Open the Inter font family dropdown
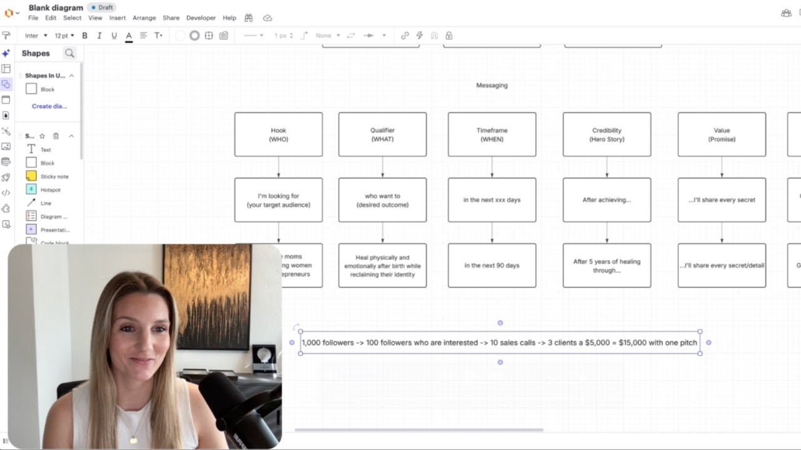The height and width of the screenshot is (450, 801). (36, 36)
